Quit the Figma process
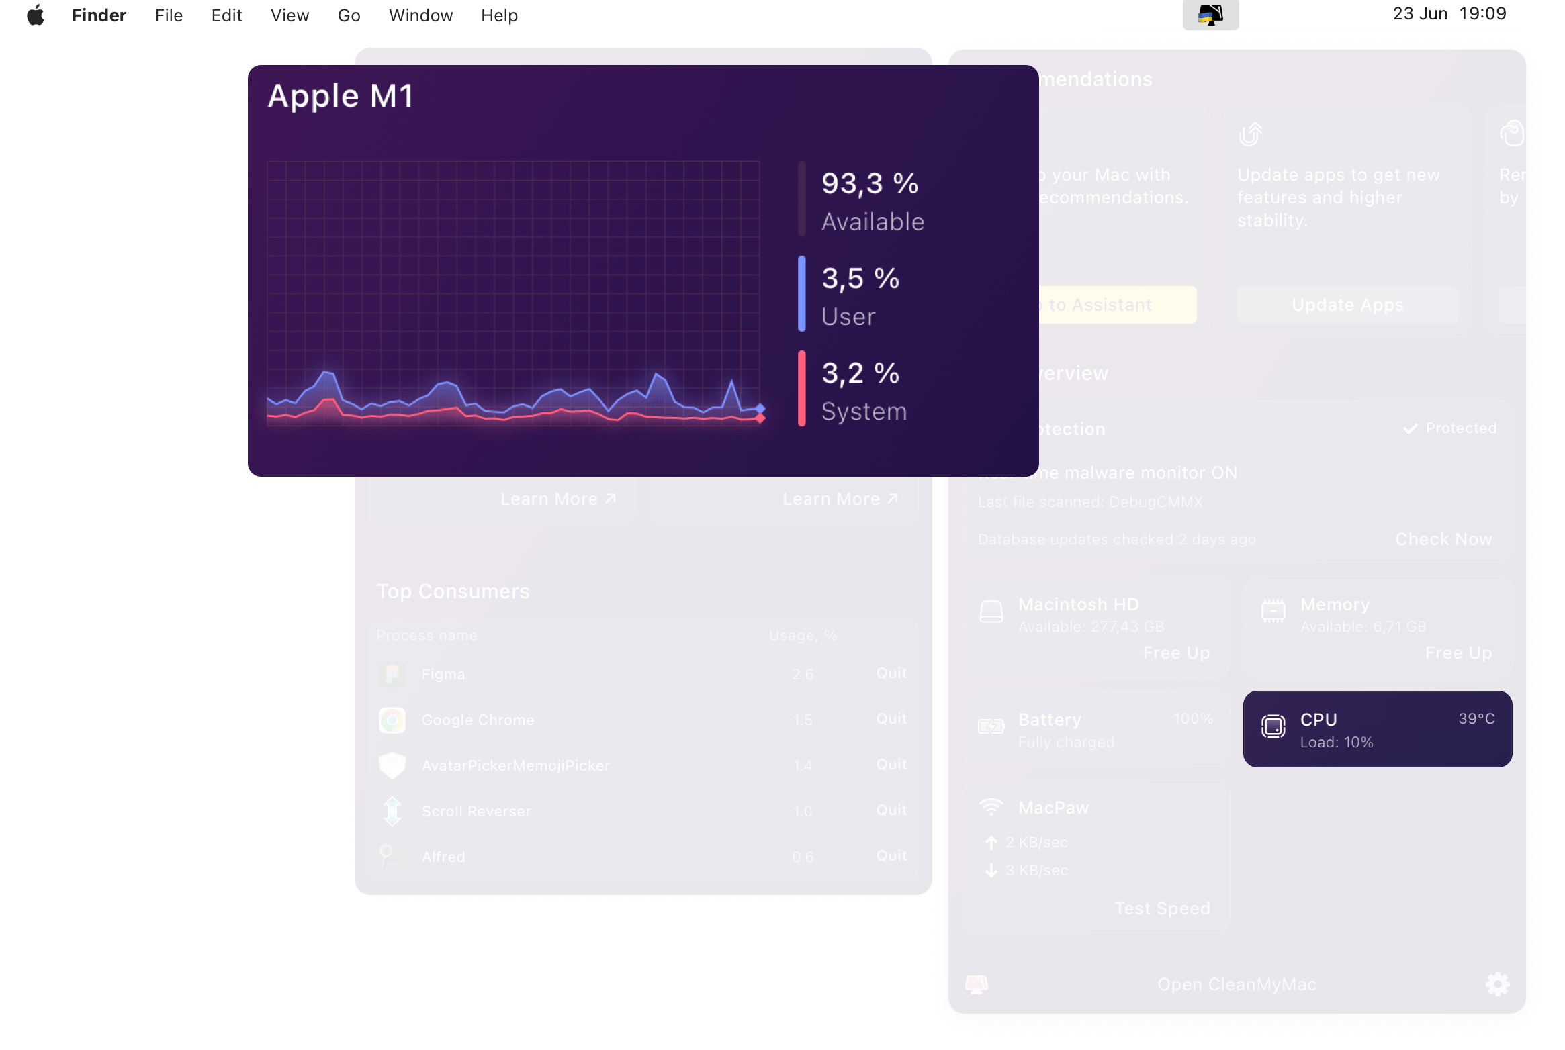Viewport: 1565px width, 1050px height. [891, 673]
